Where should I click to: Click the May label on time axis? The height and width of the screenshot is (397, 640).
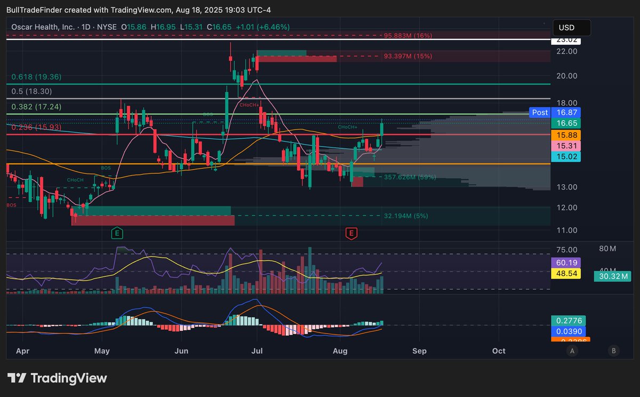(x=101, y=351)
